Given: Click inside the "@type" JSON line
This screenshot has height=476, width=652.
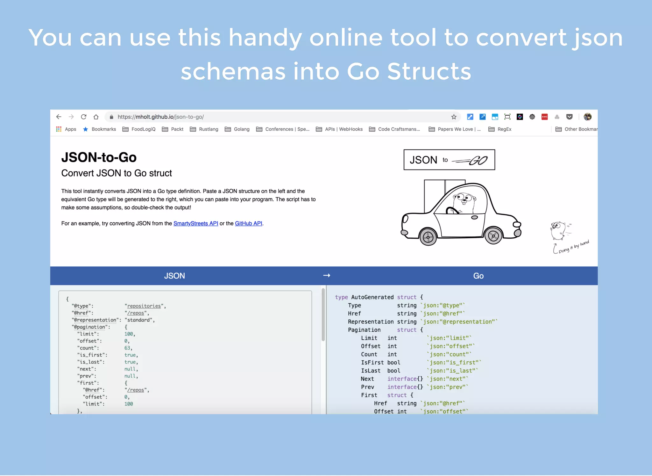Looking at the screenshot, I should click(x=119, y=306).
